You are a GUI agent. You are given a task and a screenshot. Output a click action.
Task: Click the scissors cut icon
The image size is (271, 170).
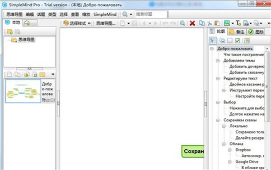click(210, 23)
